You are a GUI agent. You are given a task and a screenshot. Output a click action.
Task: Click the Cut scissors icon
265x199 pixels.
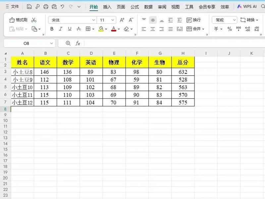coord(34,20)
